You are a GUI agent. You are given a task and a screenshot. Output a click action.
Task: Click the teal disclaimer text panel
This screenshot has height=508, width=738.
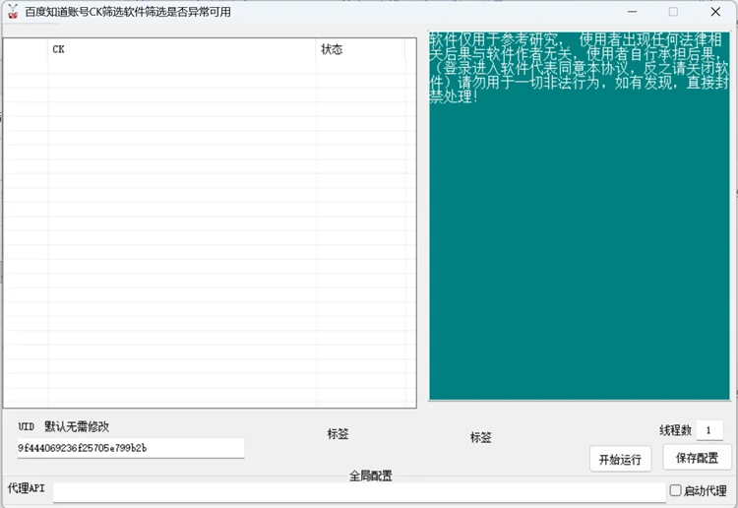579,217
